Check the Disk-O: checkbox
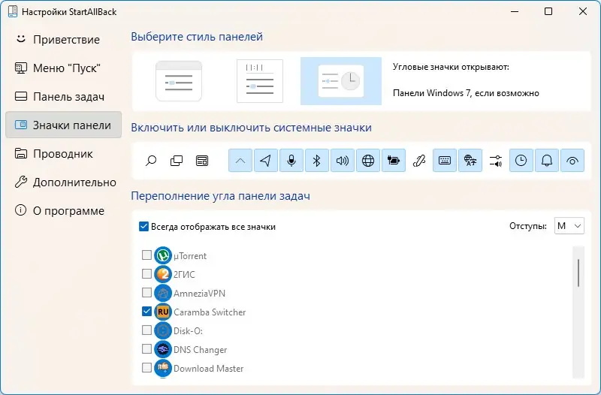The height and width of the screenshot is (395, 601). pos(146,330)
